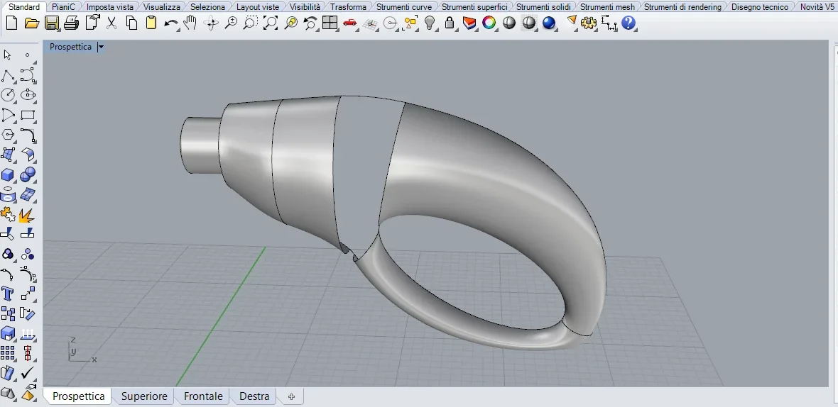Open the Seleziona toolbar tab
Screen dimensions: 838x407
click(x=208, y=7)
